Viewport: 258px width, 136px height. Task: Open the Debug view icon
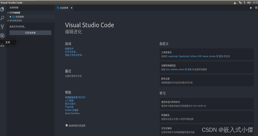pos(2,36)
